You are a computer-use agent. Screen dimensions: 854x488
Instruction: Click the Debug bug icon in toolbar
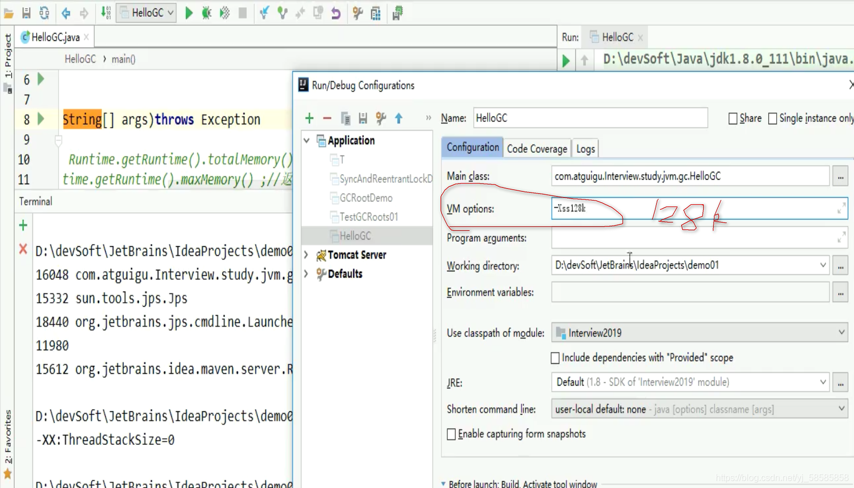point(207,13)
